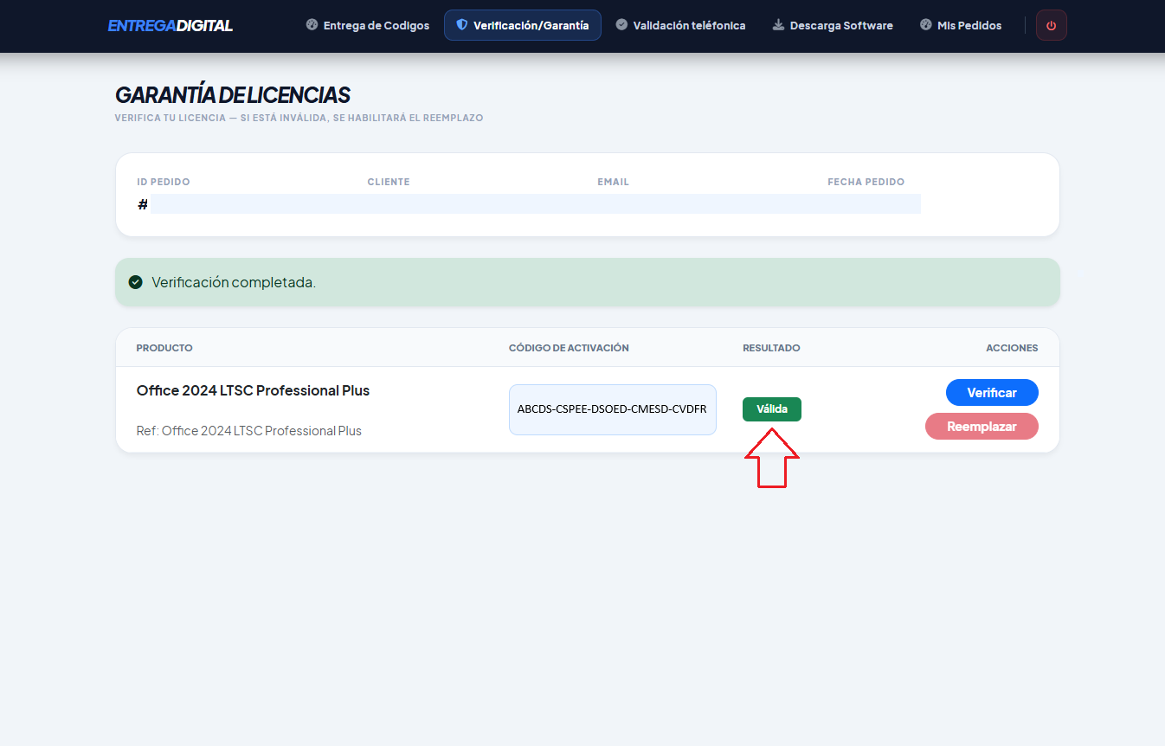This screenshot has height=746, width=1165.
Task: Click the ACCIONES column header
Action: [1012, 348]
